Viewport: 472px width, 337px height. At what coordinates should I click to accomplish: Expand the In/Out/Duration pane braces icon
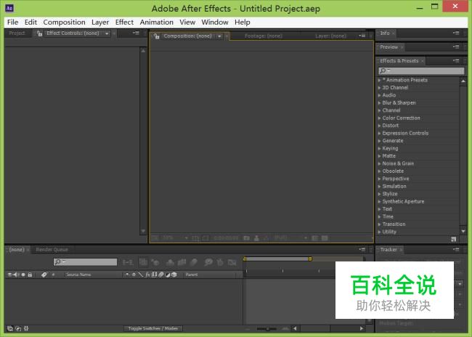(x=26, y=328)
